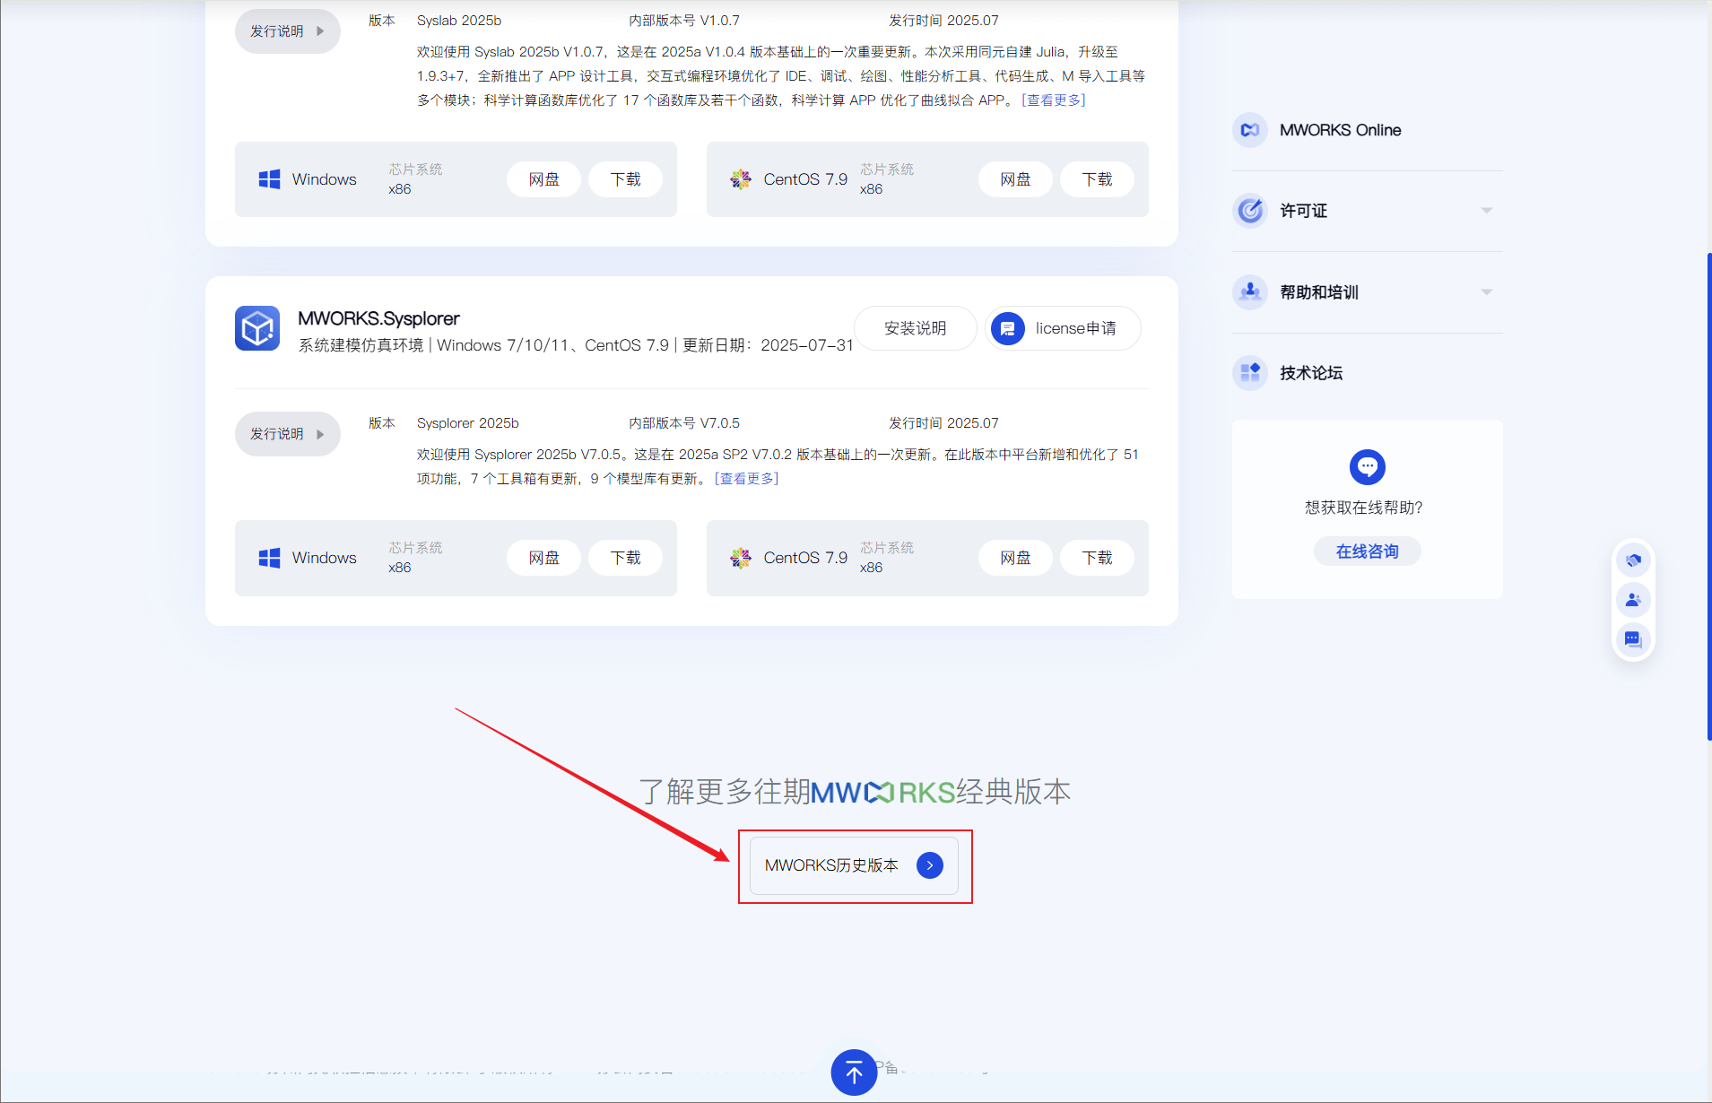
Task: Open the 安装说明 button for Sysplorer
Action: (916, 328)
